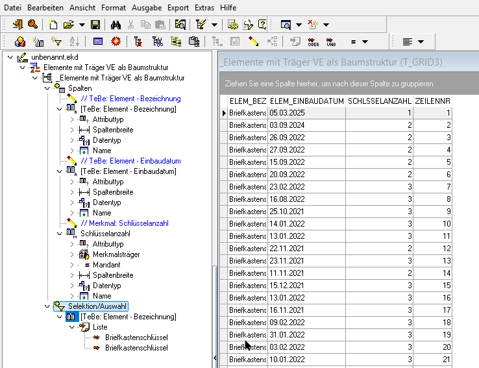Open the Bearbeiten menu

tap(45, 8)
